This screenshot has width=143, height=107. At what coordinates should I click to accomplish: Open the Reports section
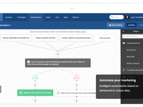click(x=76, y=17)
